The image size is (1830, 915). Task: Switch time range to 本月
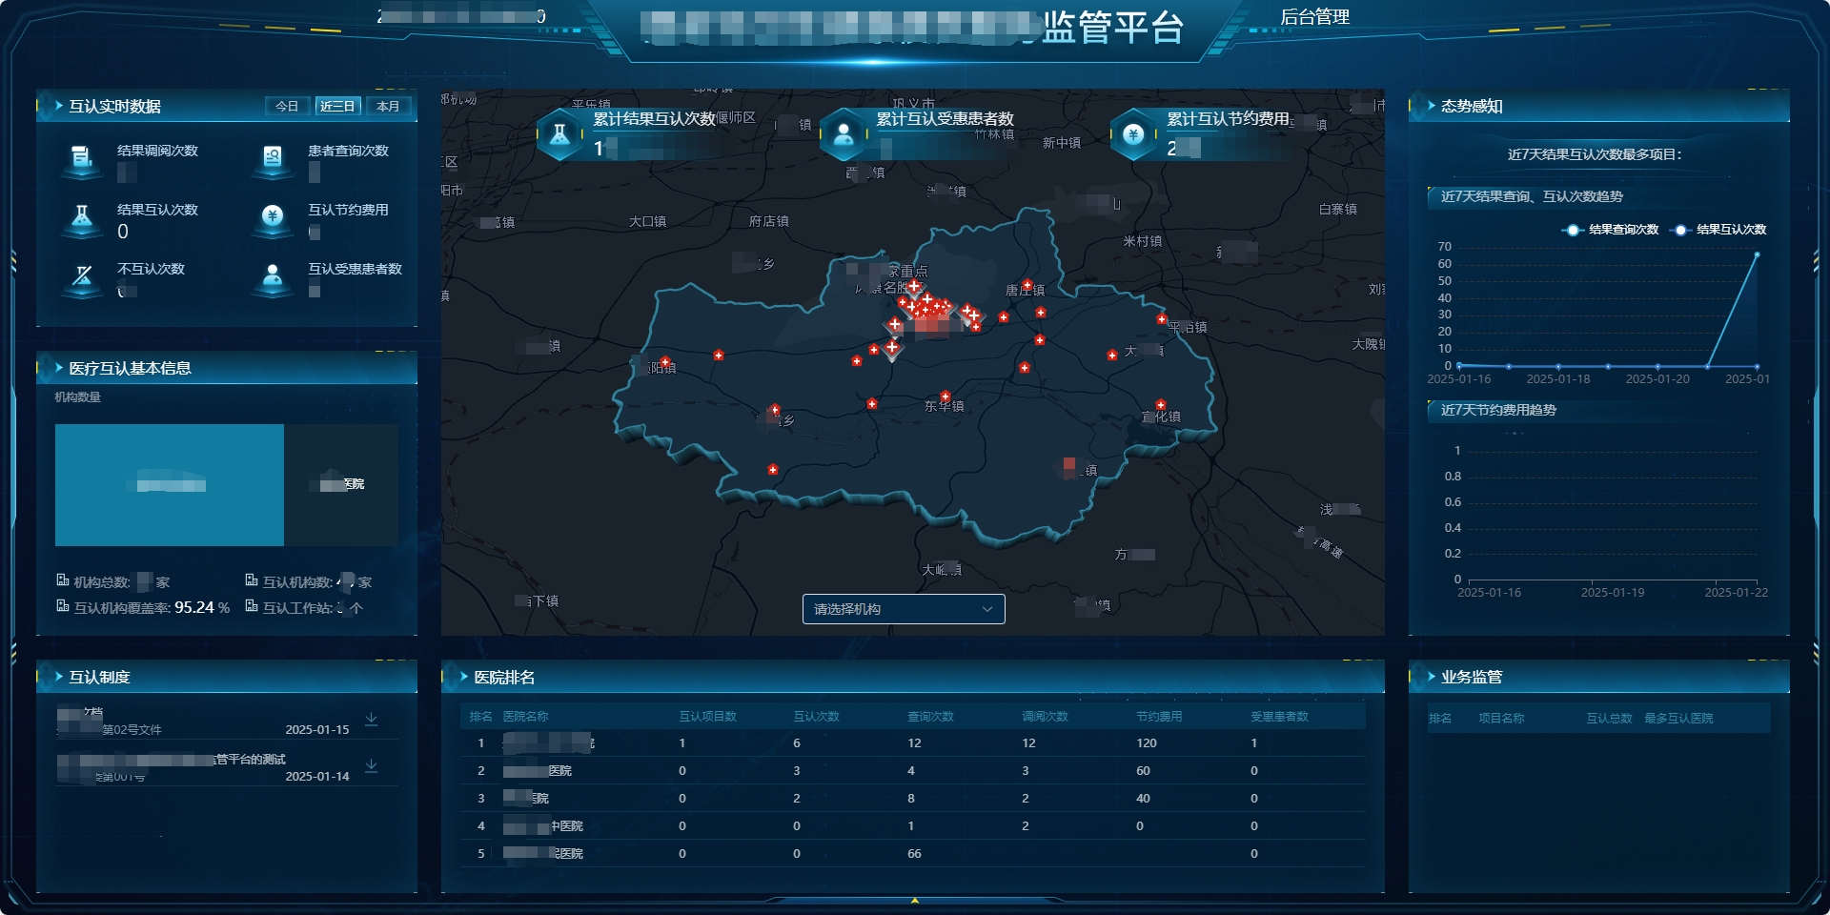[388, 106]
